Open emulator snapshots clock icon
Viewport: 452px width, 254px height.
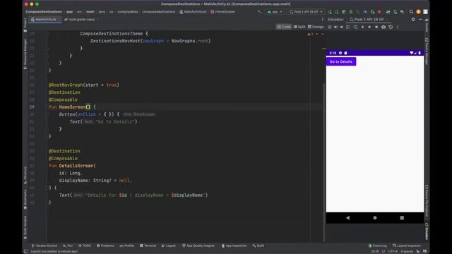point(391,27)
